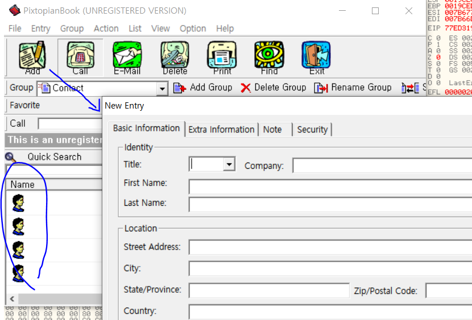
Task: Click the Call telephone toolbar icon
Action: tap(80, 58)
